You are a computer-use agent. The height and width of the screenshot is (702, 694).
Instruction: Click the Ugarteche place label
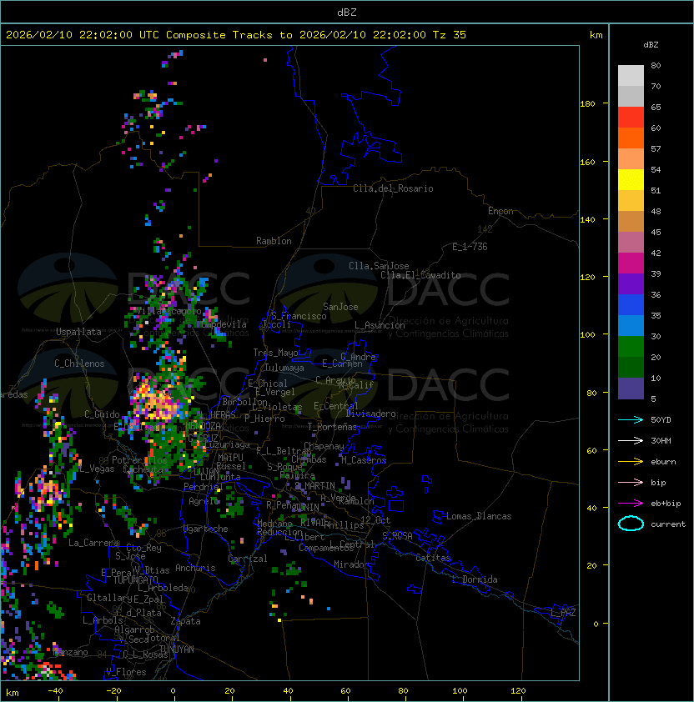(x=206, y=529)
